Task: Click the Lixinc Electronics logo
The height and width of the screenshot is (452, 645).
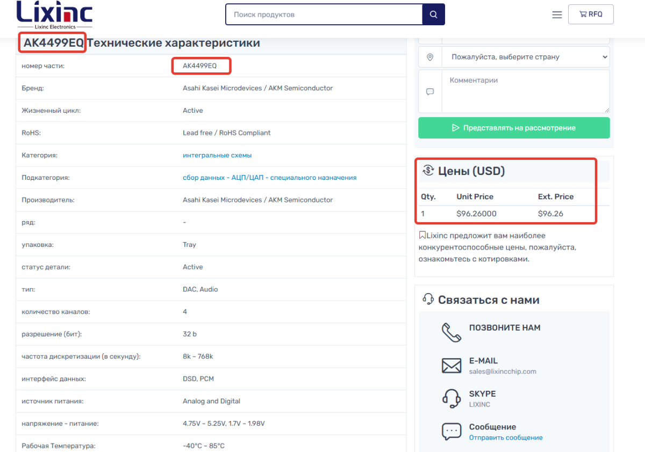Action: pyautogui.click(x=55, y=15)
